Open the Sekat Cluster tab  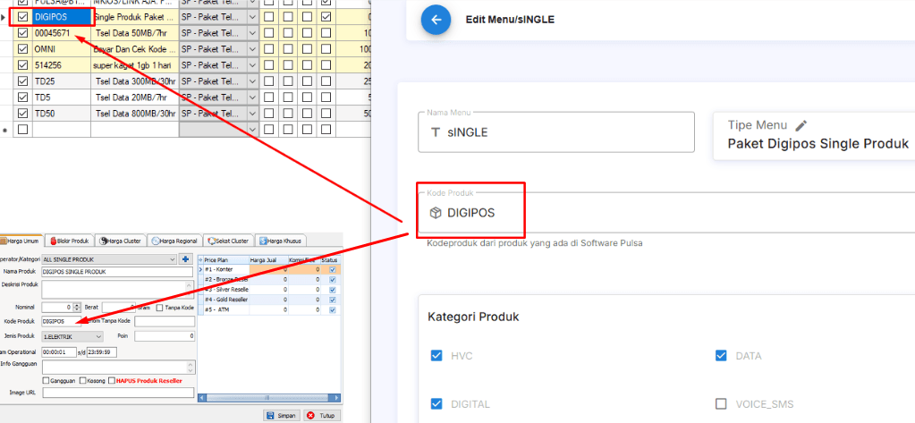point(228,241)
